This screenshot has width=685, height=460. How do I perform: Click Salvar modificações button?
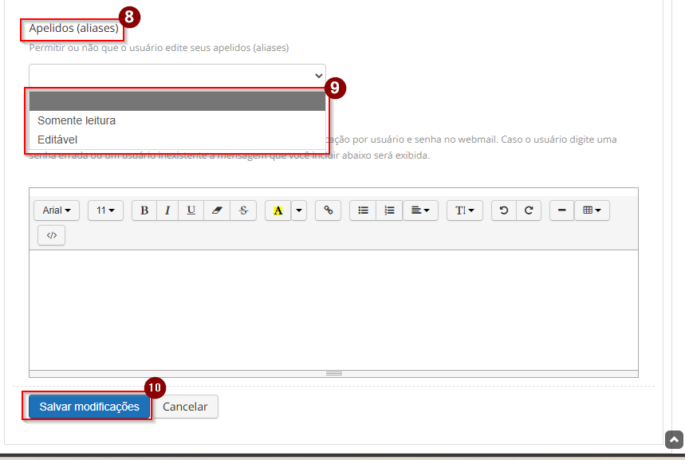(89, 407)
